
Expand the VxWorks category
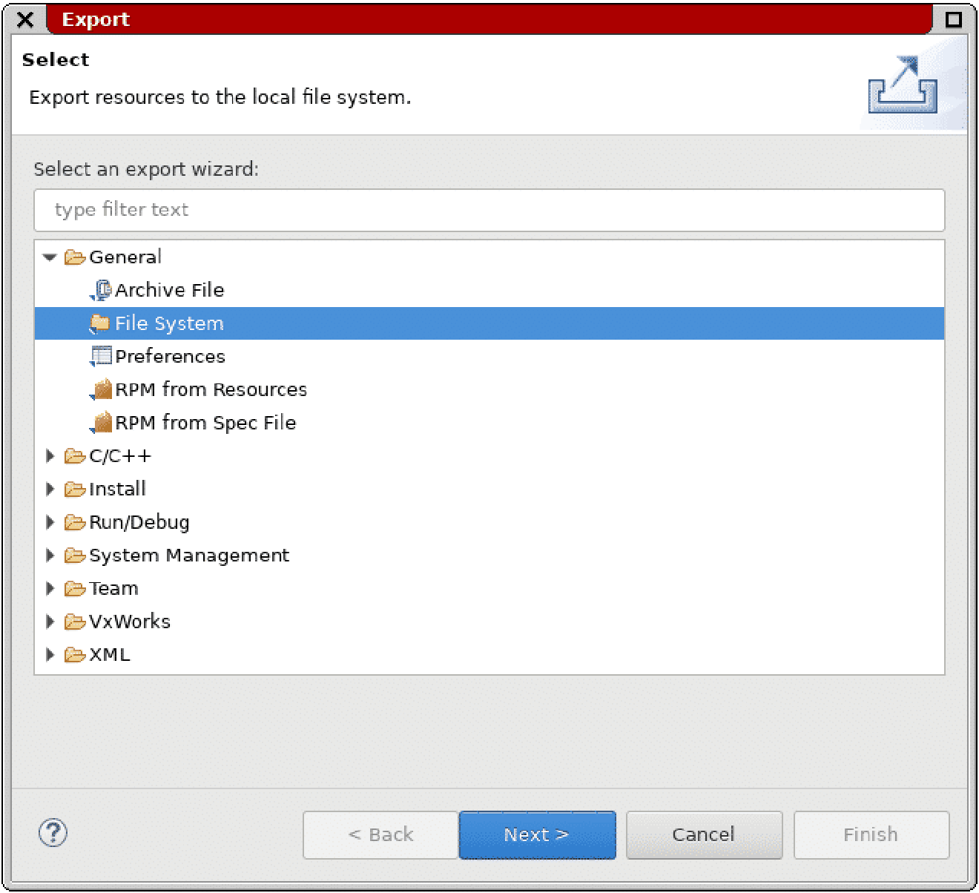pos(50,621)
